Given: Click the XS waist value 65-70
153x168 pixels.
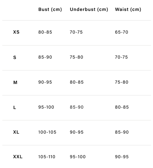Looking at the screenshot, I should [121, 32].
